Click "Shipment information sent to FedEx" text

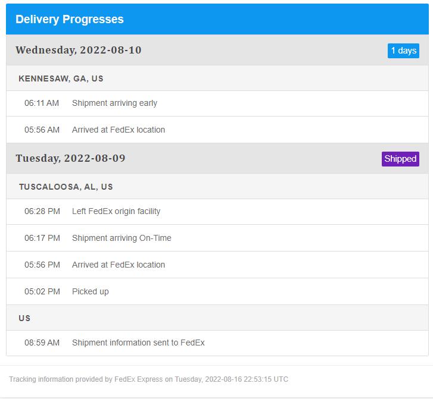pyautogui.click(x=138, y=343)
